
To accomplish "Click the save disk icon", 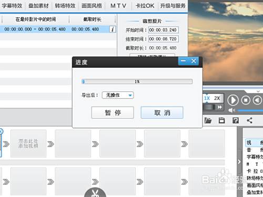I will click(221, 120).
